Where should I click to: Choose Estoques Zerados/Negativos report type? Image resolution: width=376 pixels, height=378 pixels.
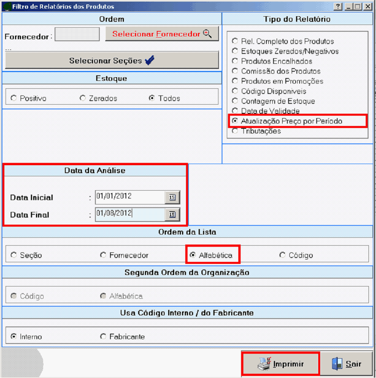[235, 51]
